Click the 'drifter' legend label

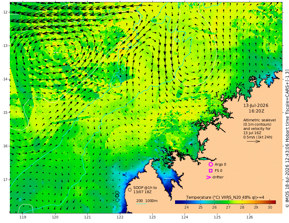click(218, 177)
